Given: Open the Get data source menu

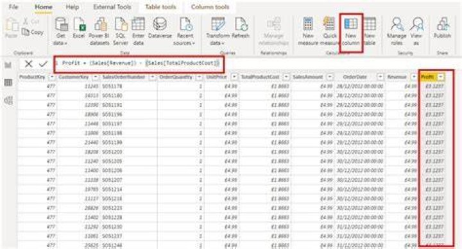Looking at the screenshot, I should click(x=61, y=31).
